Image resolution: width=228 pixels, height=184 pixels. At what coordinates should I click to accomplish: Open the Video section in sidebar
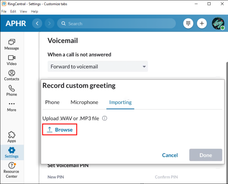point(12,60)
